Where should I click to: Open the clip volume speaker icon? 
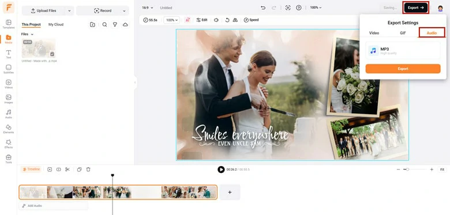(x=216, y=20)
